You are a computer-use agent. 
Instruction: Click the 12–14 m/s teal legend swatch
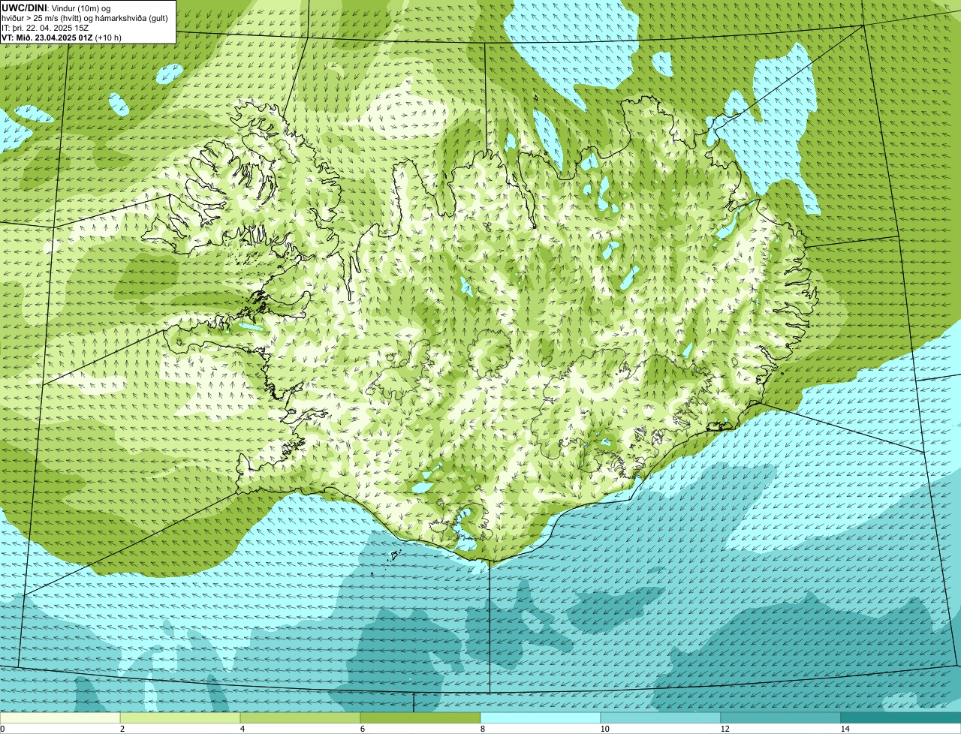(781, 718)
